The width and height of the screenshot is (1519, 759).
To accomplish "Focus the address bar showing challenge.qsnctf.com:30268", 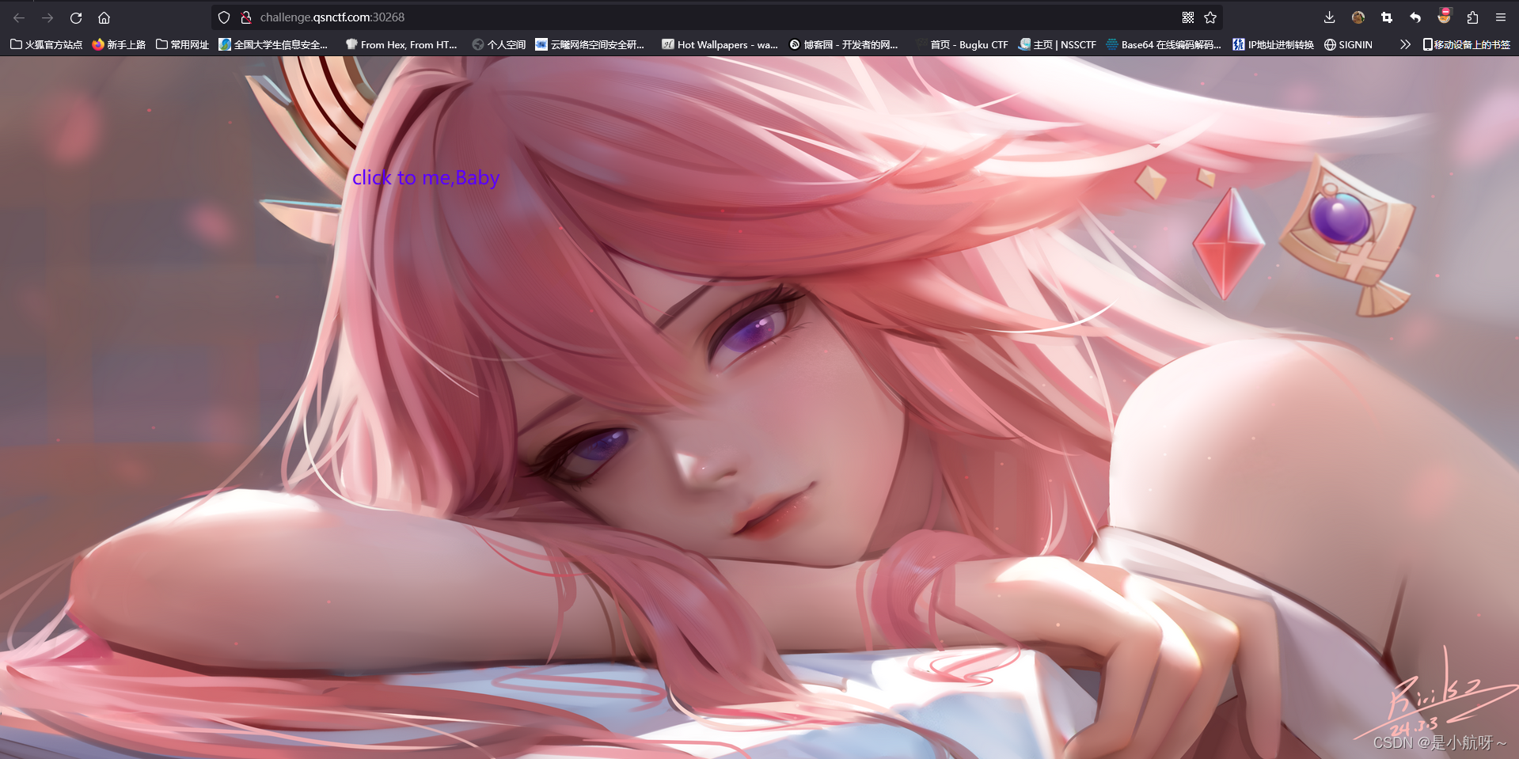I will click(x=716, y=17).
